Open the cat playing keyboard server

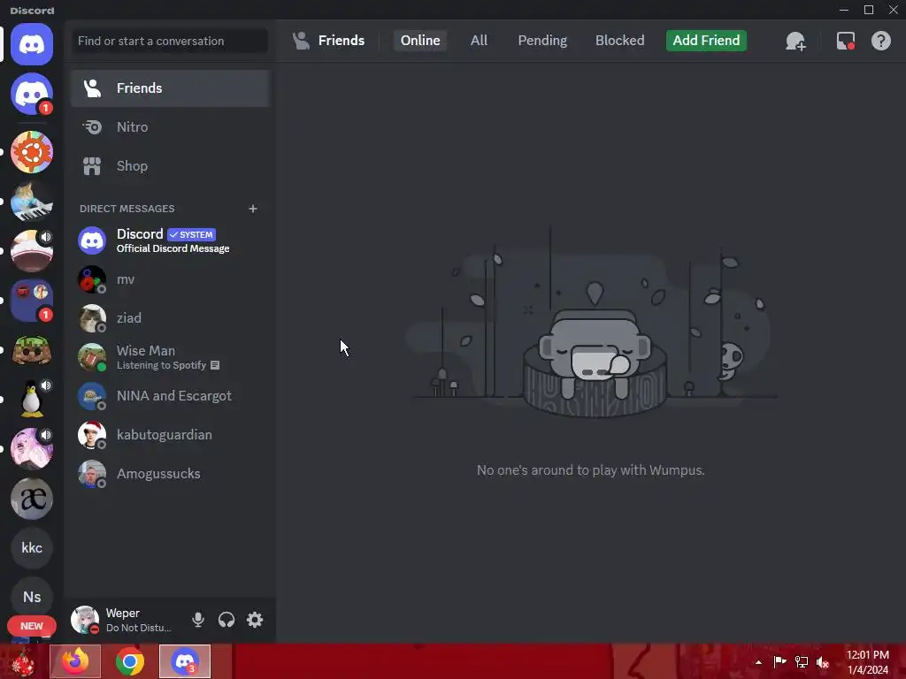coord(32,202)
